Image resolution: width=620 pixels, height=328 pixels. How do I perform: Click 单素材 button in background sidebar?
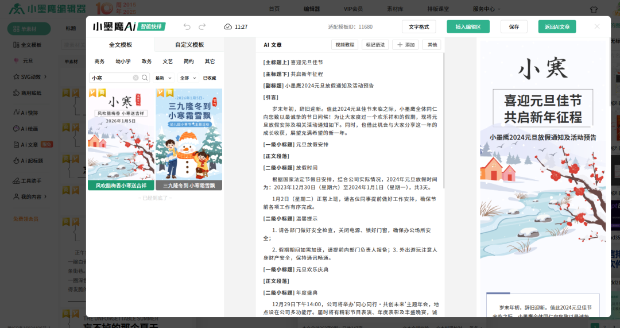point(29,29)
